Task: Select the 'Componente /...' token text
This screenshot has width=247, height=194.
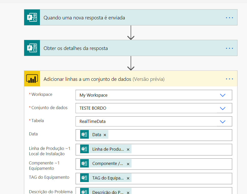Action: [x=108, y=163]
